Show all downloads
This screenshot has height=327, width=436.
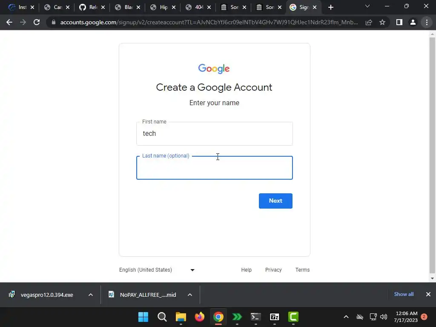(404, 294)
